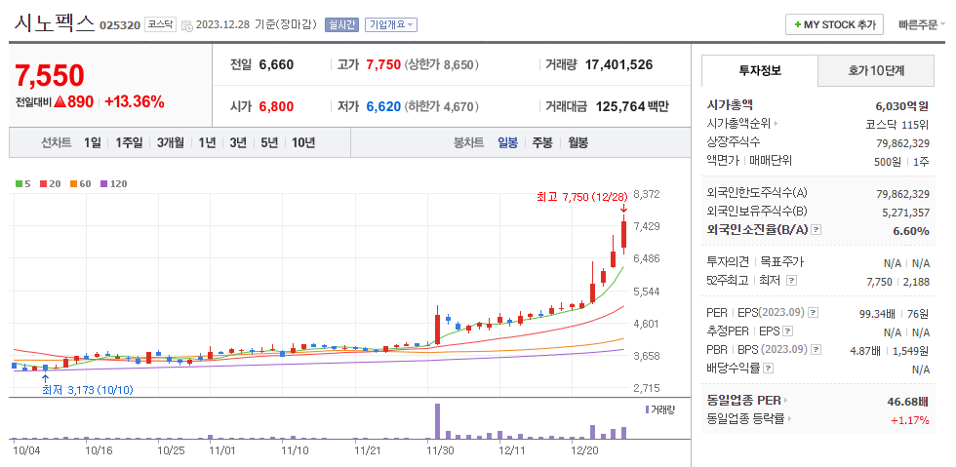Click the red up-triangle beside 890
The height and width of the screenshot is (467, 956).
pyautogui.click(x=60, y=102)
